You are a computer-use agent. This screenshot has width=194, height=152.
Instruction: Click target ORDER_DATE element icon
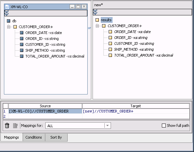[x=110, y=32]
